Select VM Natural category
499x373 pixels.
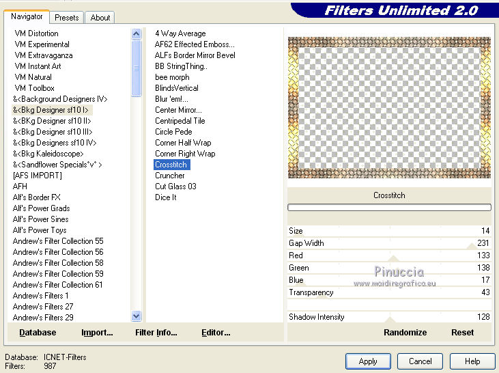[33, 77]
